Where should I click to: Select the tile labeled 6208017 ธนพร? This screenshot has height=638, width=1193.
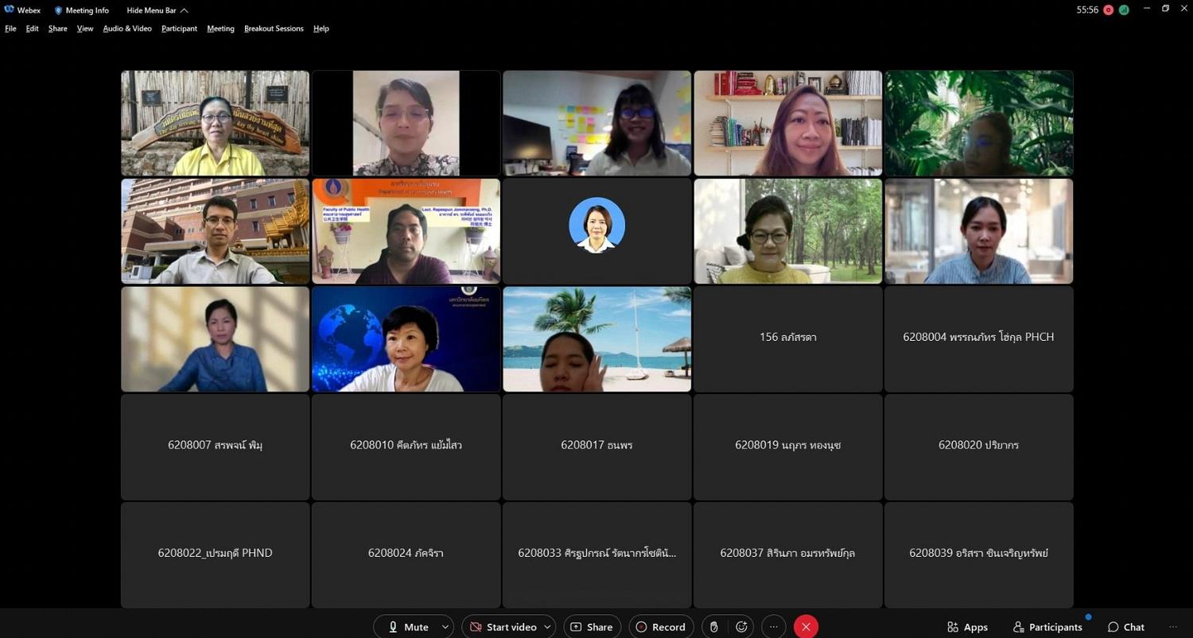[x=597, y=447]
